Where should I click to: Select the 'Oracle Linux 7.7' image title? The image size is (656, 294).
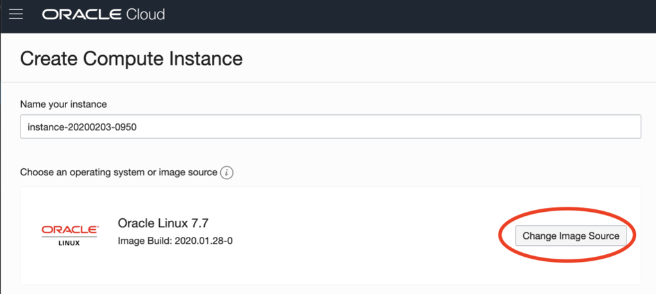tap(164, 223)
